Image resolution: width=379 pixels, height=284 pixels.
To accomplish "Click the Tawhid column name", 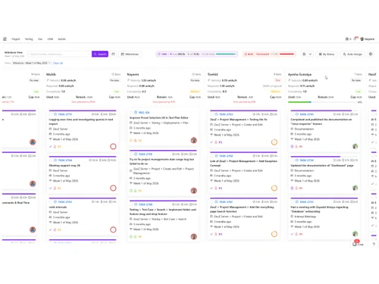I will tap(212, 74).
